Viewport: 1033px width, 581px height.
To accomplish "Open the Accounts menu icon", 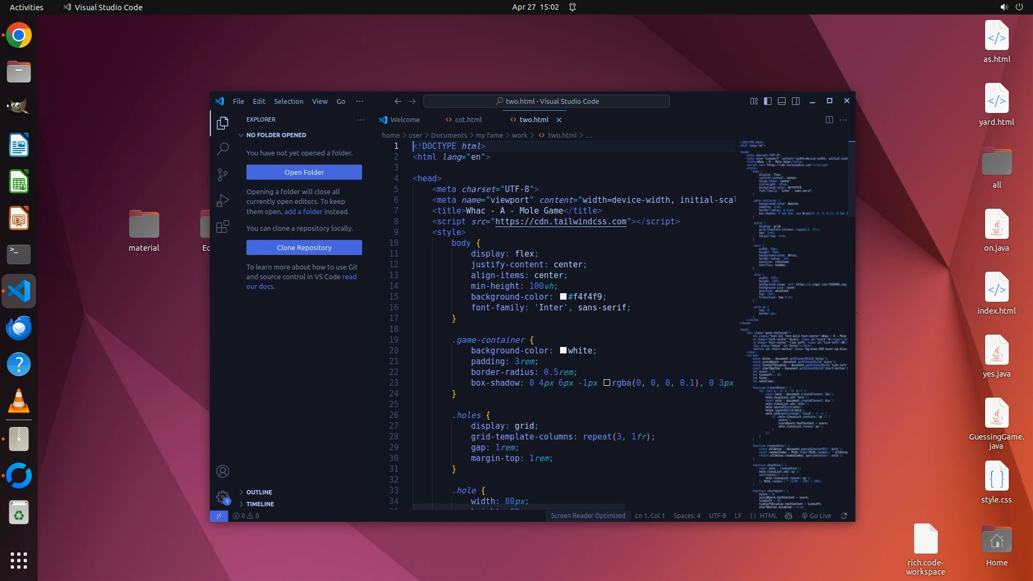I will pos(223,471).
